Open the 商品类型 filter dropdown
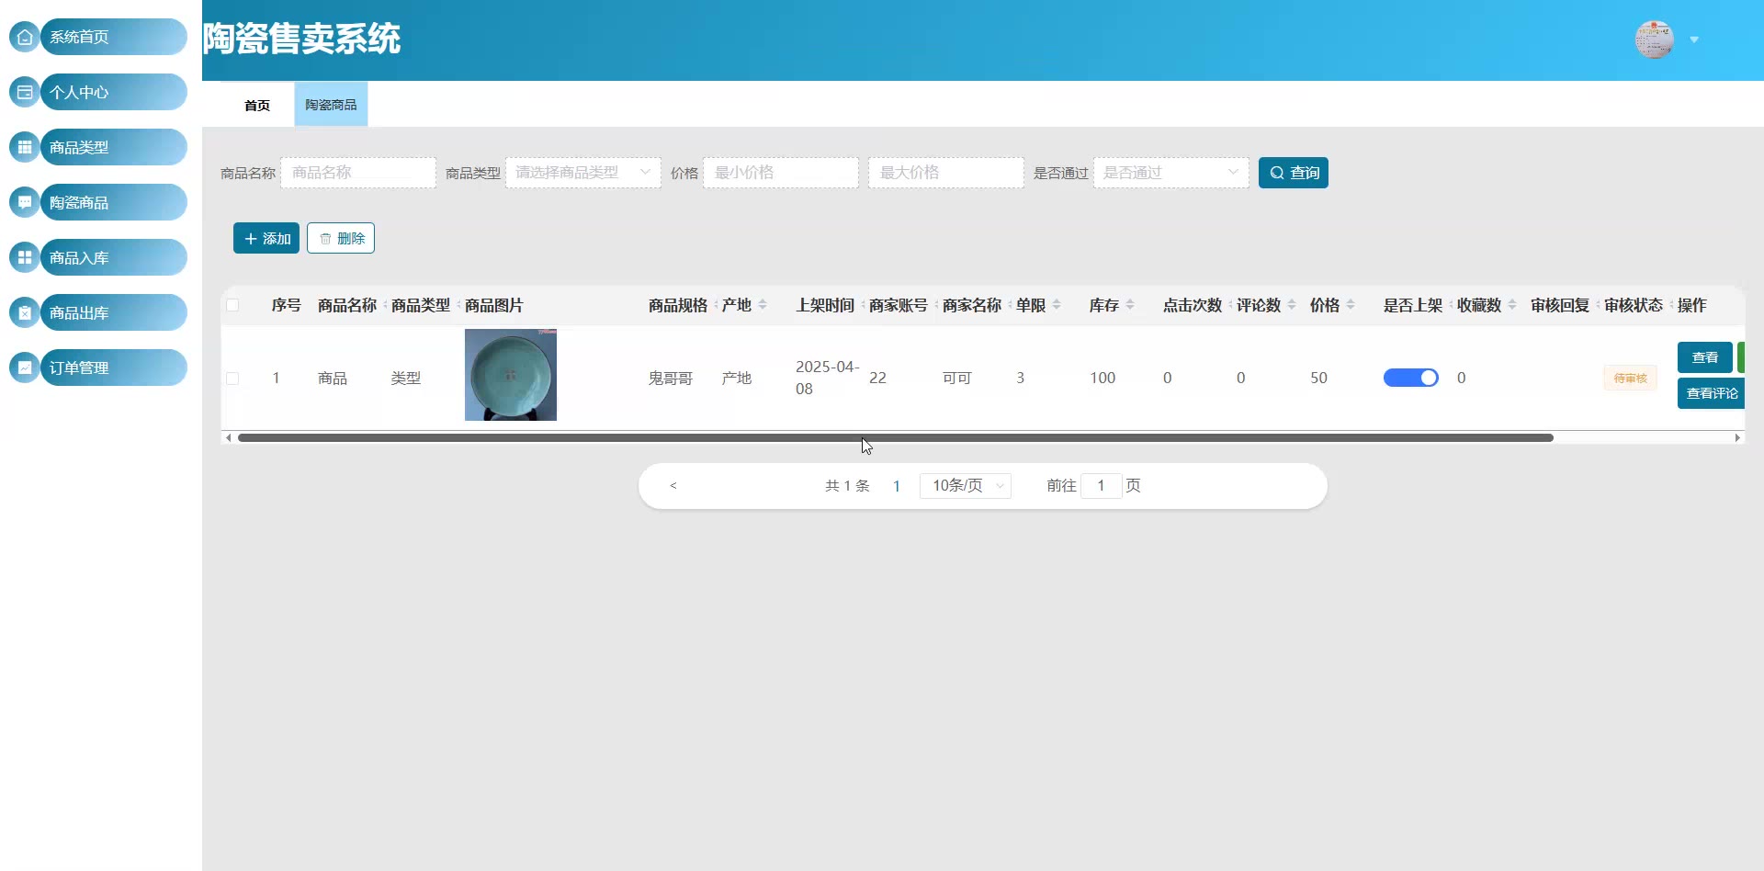This screenshot has height=871, width=1764. pyautogui.click(x=583, y=173)
